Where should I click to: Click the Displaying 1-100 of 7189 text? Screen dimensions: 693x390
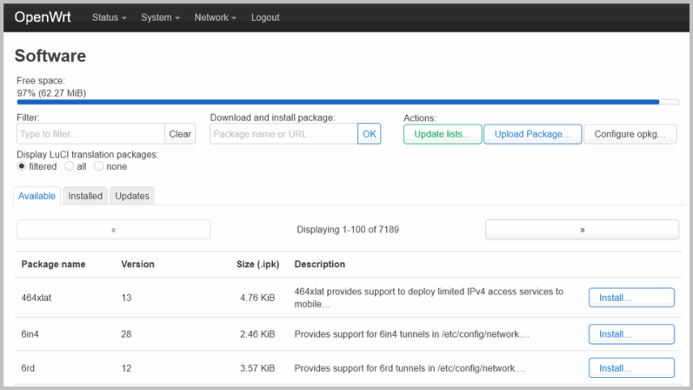pyautogui.click(x=348, y=230)
